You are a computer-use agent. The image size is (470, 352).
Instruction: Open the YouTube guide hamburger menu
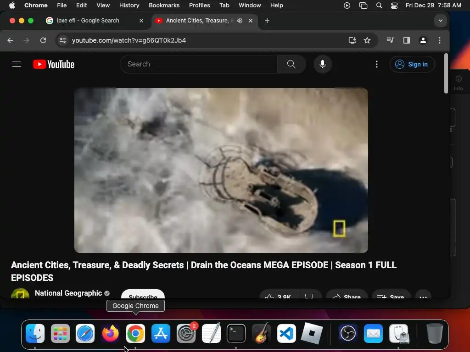17,64
